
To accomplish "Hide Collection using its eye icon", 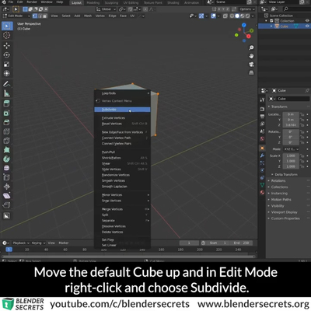I will (307, 21).
